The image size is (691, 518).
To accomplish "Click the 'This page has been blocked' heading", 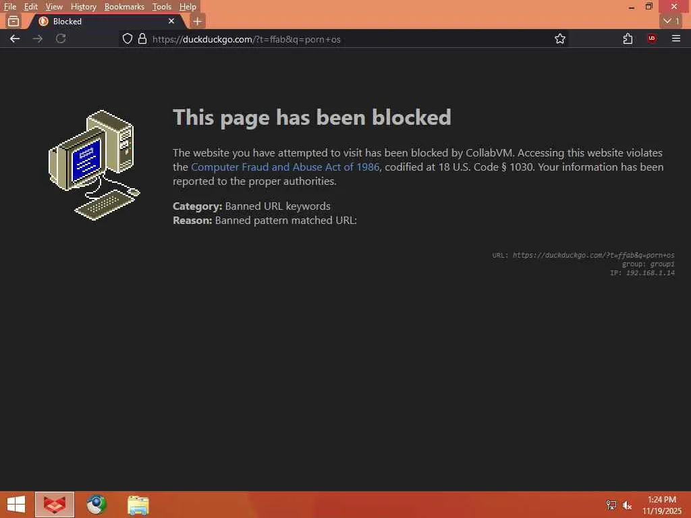I will point(312,117).
